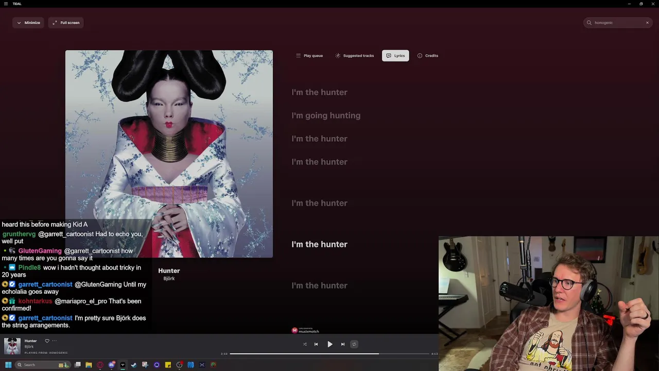Click the magnifier icon in search box
Viewport: 659px width, 371px height.
(589, 23)
